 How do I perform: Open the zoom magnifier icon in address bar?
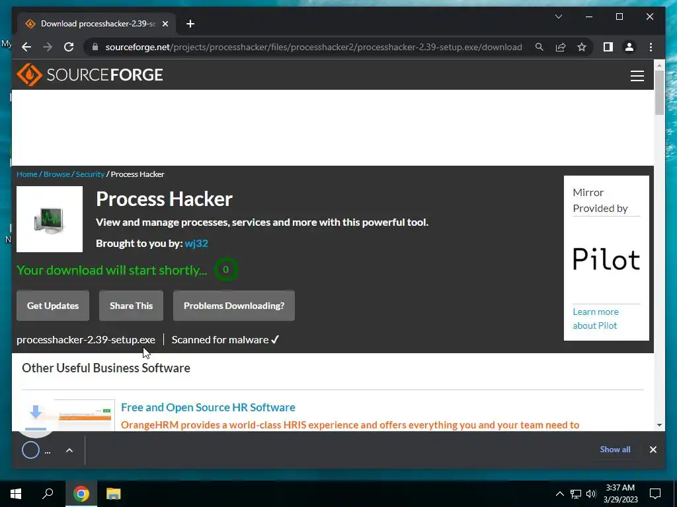539,47
